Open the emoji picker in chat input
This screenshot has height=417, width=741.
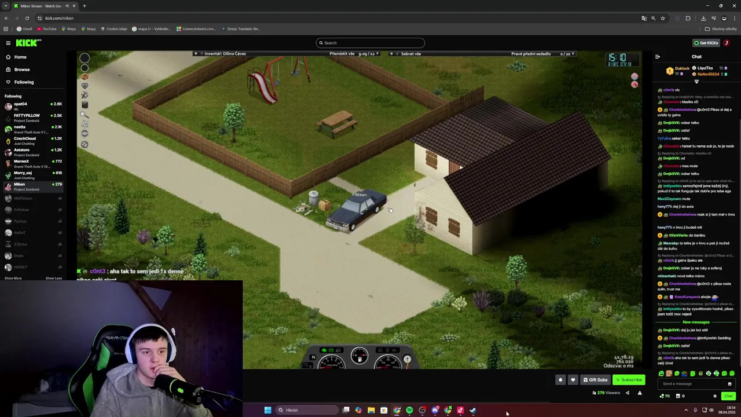tap(729, 383)
